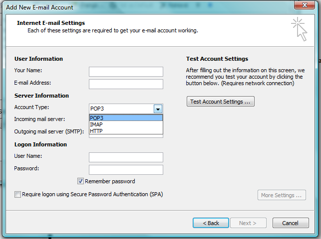Go back using the Back button
321x239 pixels.
pos(211,223)
